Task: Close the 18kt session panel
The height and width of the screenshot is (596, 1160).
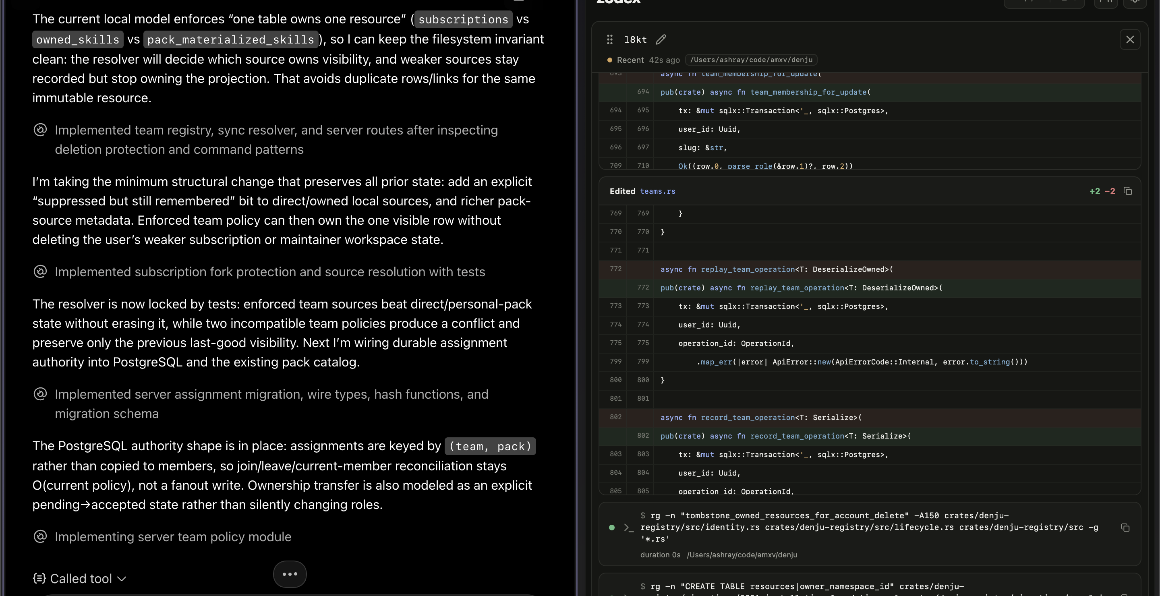Action: pyautogui.click(x=1130, y=39)
